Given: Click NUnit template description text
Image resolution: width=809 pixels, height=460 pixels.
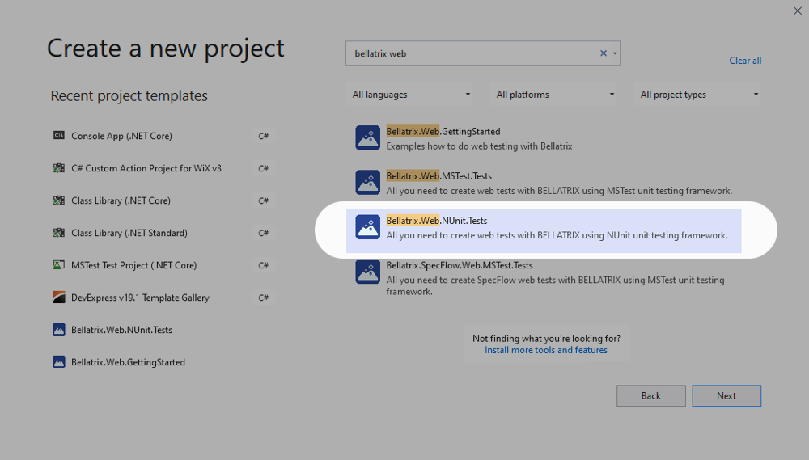Looking at the screenshot, I should click(557, 235).
